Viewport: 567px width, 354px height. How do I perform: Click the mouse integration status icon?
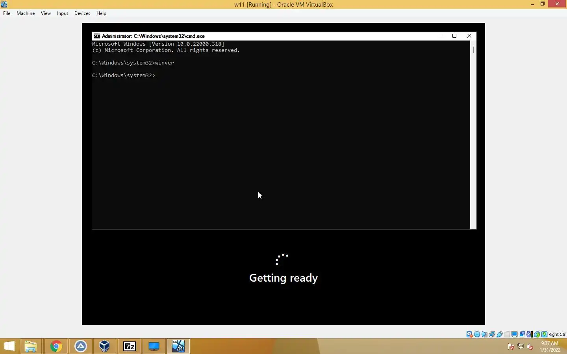537,334
